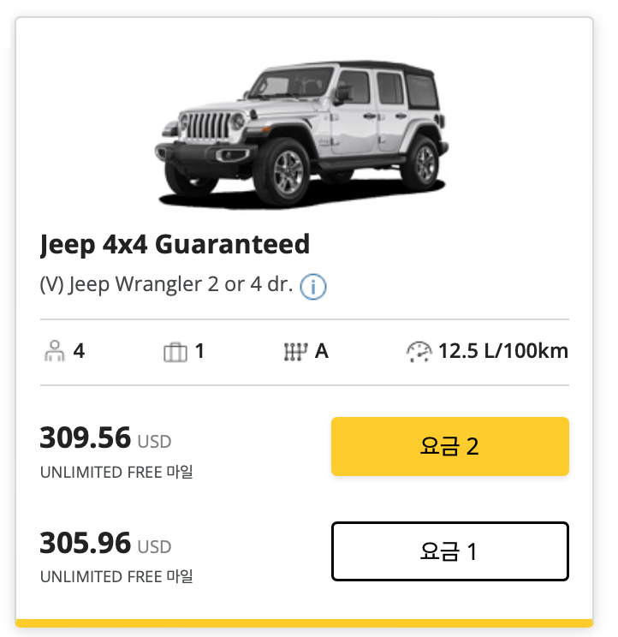Click UNLIMITED FREE 마일 under 305.96
The image size is (618, 637).
pyautogui.click(x=116, y=576)
